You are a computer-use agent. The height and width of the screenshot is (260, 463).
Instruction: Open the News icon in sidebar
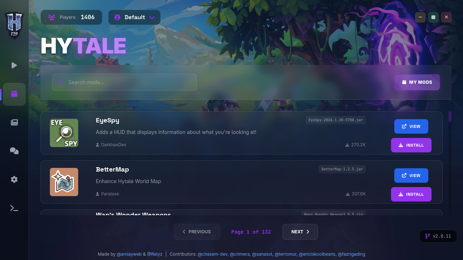tap(14, 122)
